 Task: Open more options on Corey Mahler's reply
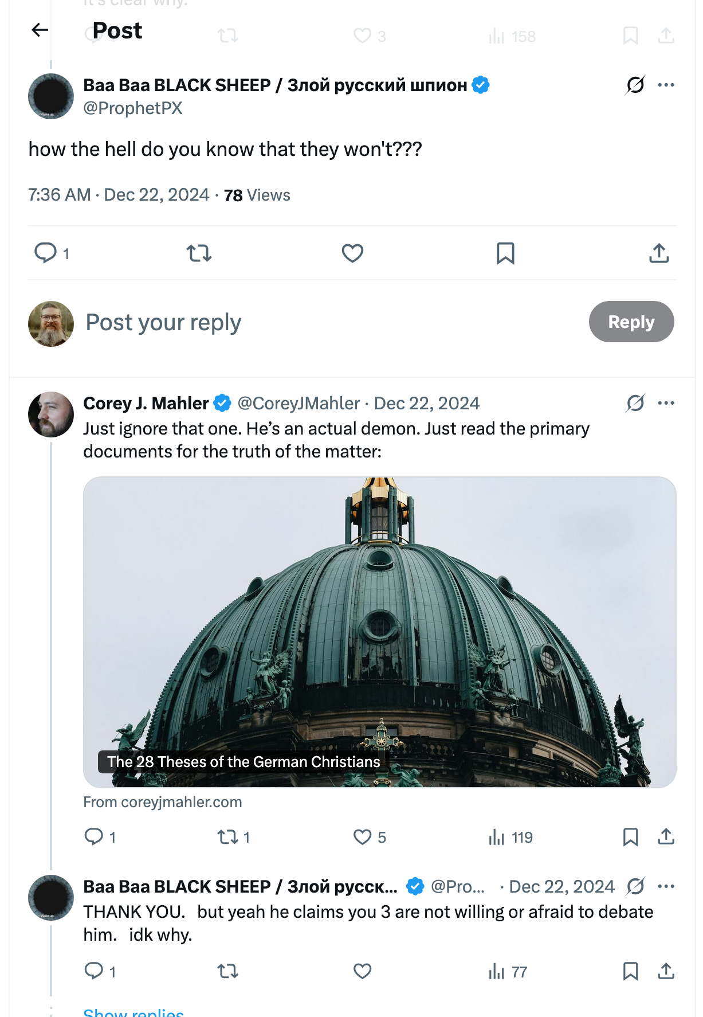[666, 403]
